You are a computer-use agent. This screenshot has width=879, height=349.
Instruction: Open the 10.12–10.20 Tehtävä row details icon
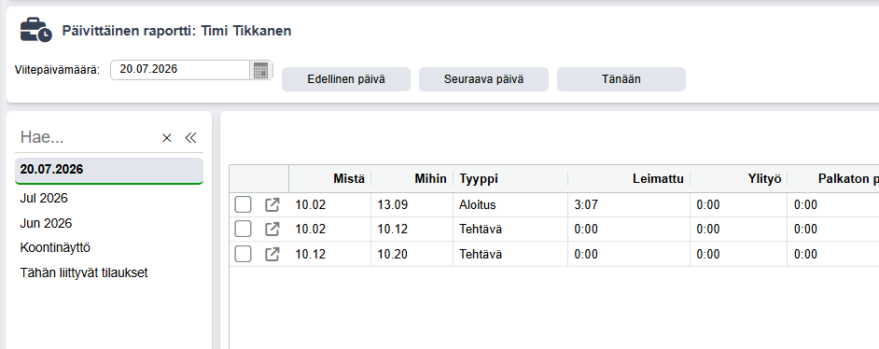point(272,255)
